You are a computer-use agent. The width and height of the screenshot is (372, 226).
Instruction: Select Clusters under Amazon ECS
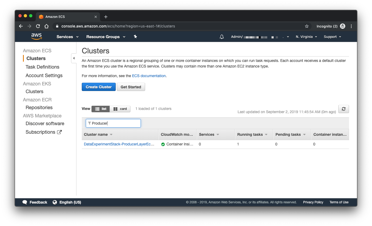pos(36,58)
